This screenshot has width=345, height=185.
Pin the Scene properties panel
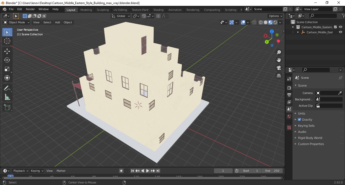[340, 78]
